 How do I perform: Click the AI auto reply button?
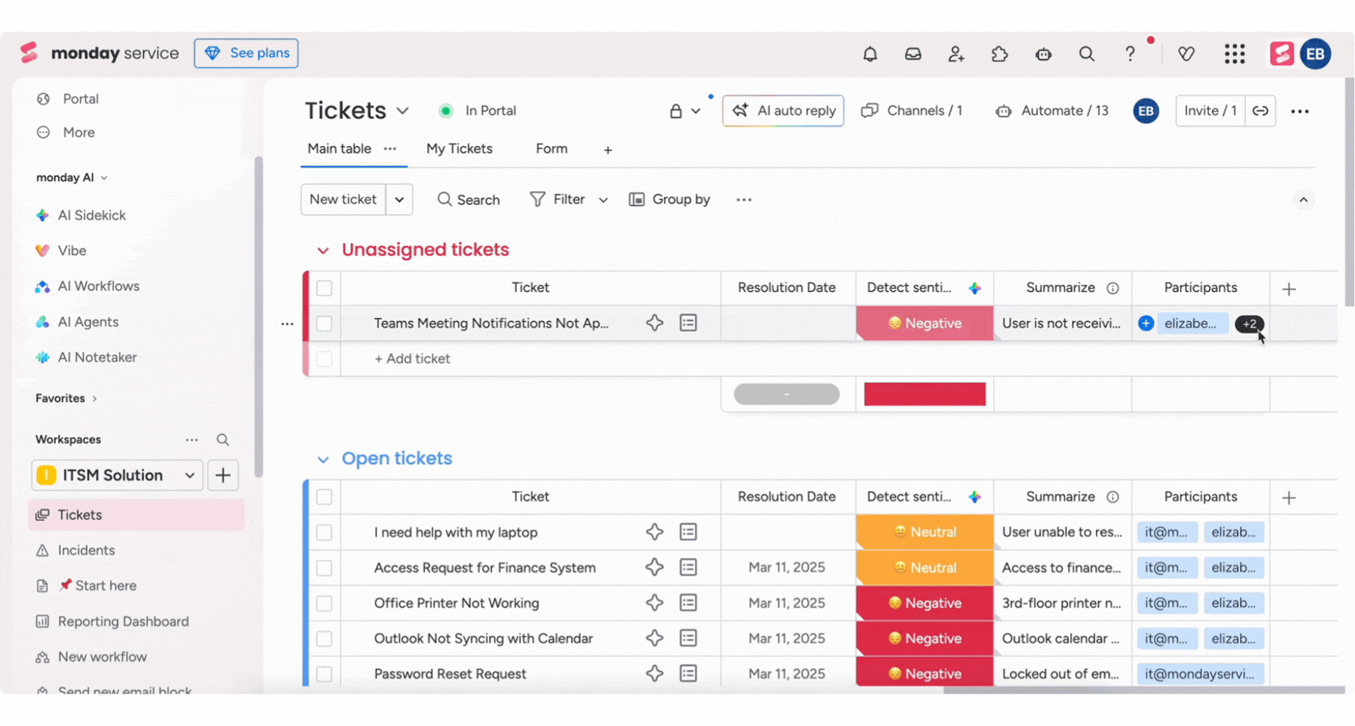coord(783,111)
